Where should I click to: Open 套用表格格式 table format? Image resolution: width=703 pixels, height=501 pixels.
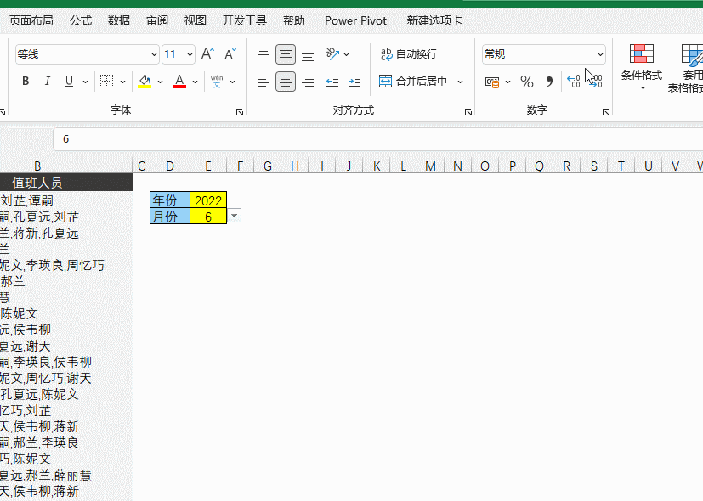[688, 67]
